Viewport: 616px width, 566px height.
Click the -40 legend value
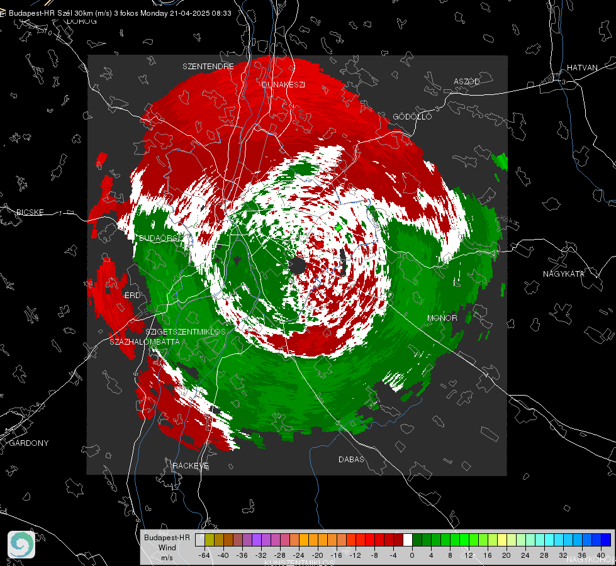(x=223, y=556)
